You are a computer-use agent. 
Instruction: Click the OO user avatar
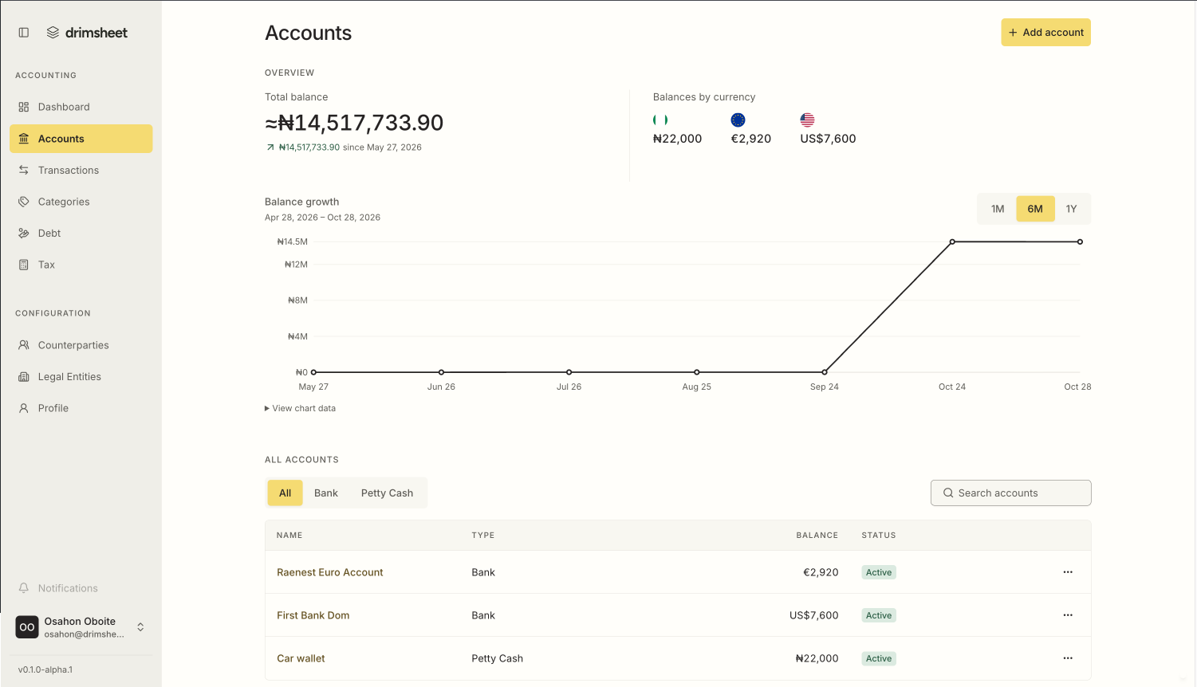27,627
